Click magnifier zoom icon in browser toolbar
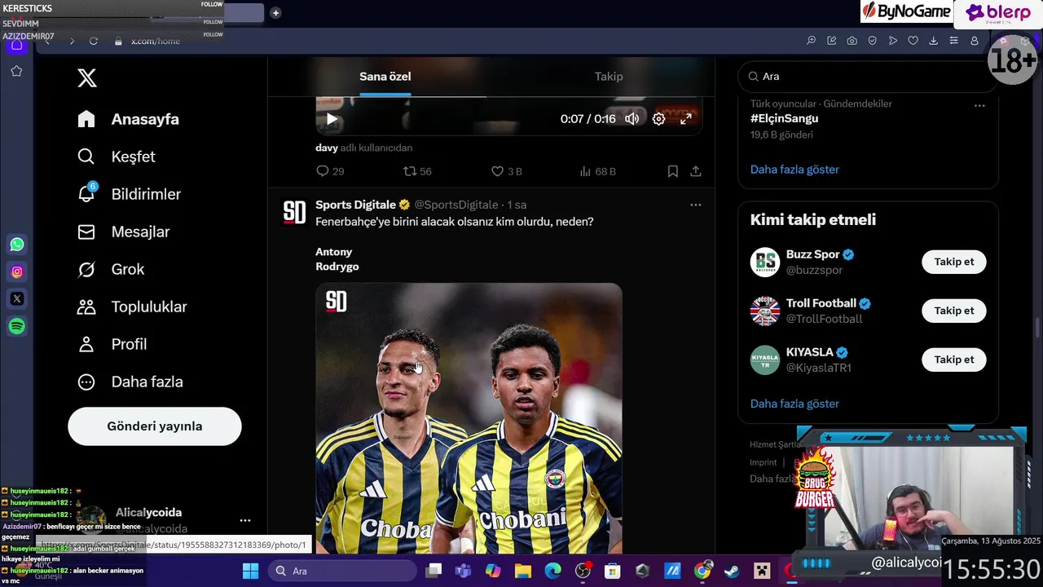This screenshot has width=1043, height=587. point(811,41)
